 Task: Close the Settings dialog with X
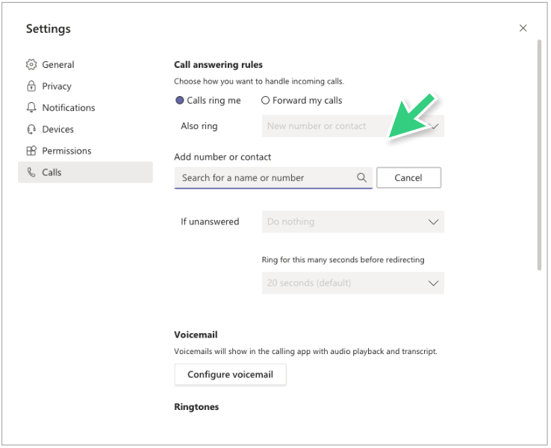coord(523,28)
